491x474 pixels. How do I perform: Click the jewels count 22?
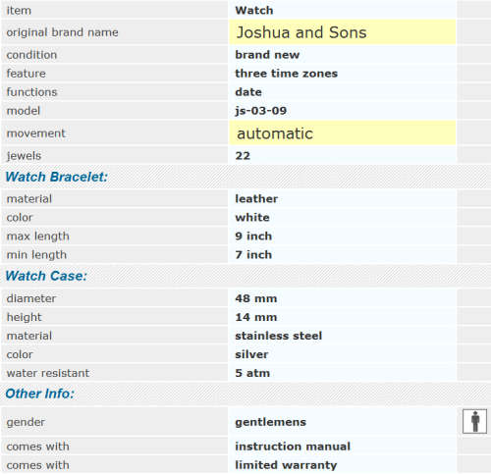coord(243,156)
